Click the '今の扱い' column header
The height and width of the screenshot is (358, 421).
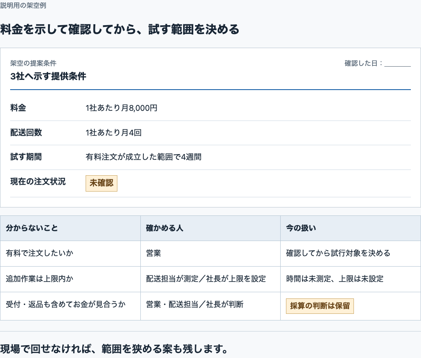(x=350, y=228)
